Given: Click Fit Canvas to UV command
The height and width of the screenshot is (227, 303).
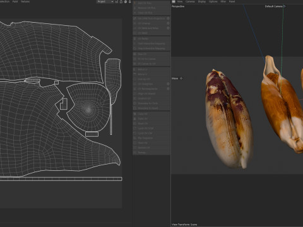Looking at the screenshot, I should pyautogui.click(x=151, y=64).
